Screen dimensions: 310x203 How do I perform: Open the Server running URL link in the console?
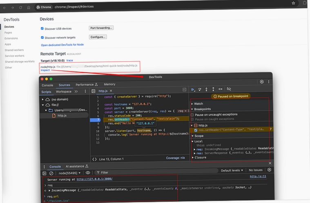(94, 179)
